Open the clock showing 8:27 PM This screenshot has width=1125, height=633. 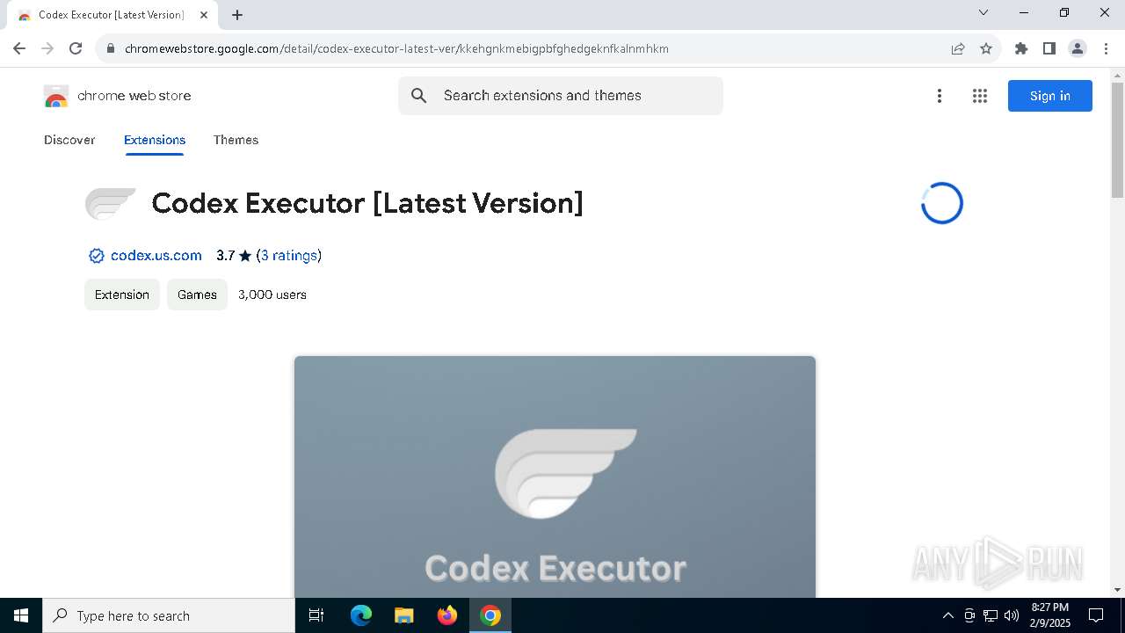(1049, 615)
